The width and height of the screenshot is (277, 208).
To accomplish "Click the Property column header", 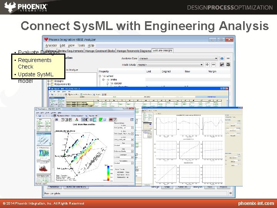I will (x=122, y=72).
